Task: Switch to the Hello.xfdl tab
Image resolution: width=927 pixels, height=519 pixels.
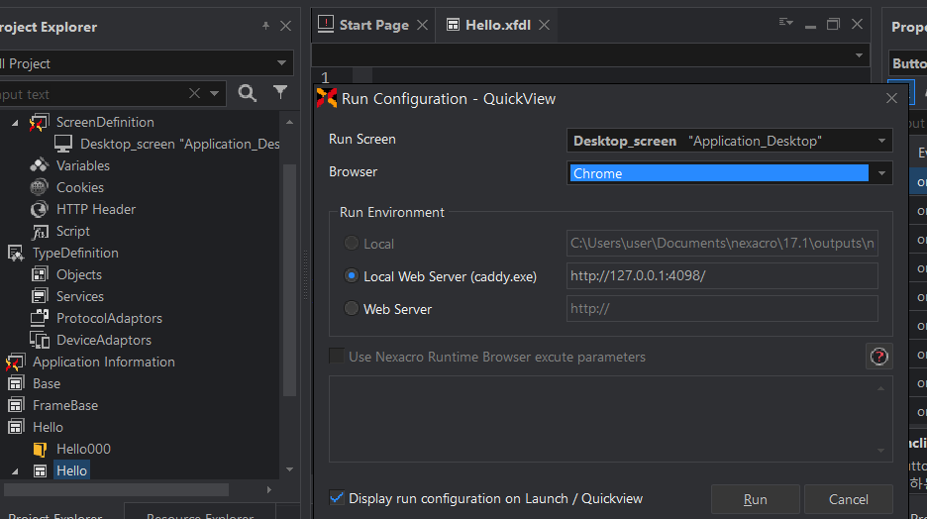Action: (498, 25)
